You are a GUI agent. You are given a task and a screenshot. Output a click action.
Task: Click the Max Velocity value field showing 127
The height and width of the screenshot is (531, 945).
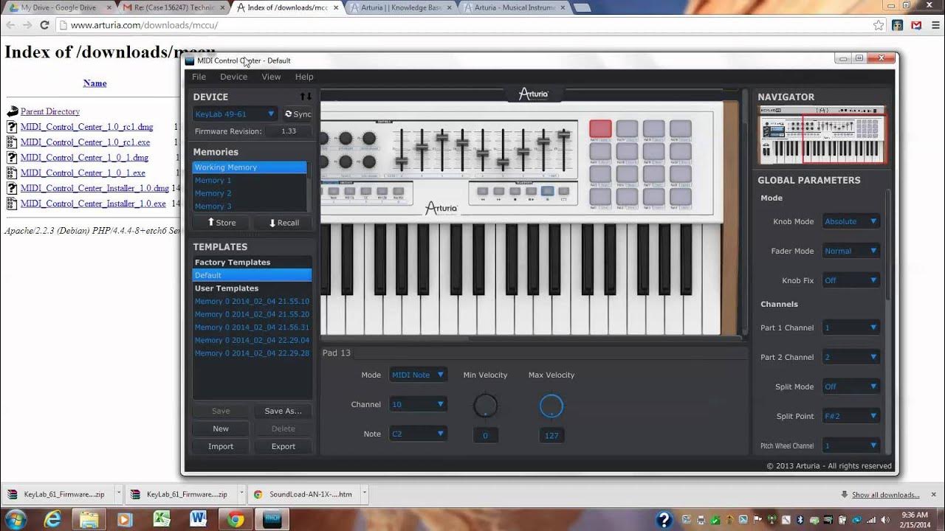[x=551, y=435]
